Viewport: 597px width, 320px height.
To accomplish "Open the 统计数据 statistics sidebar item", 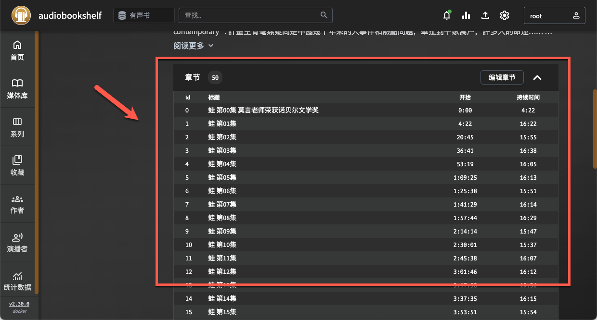I will pyautogui.click(x=17, y=281).
